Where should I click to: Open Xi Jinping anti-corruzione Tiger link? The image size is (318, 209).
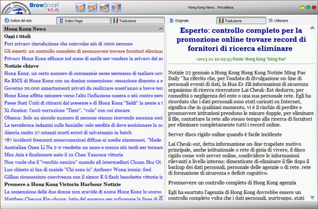67,110
